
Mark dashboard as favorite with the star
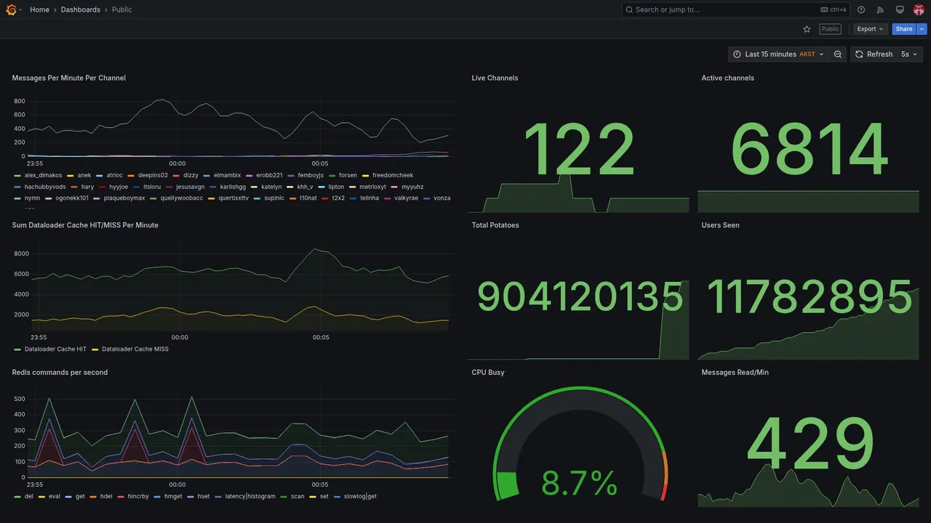(807, 29)
